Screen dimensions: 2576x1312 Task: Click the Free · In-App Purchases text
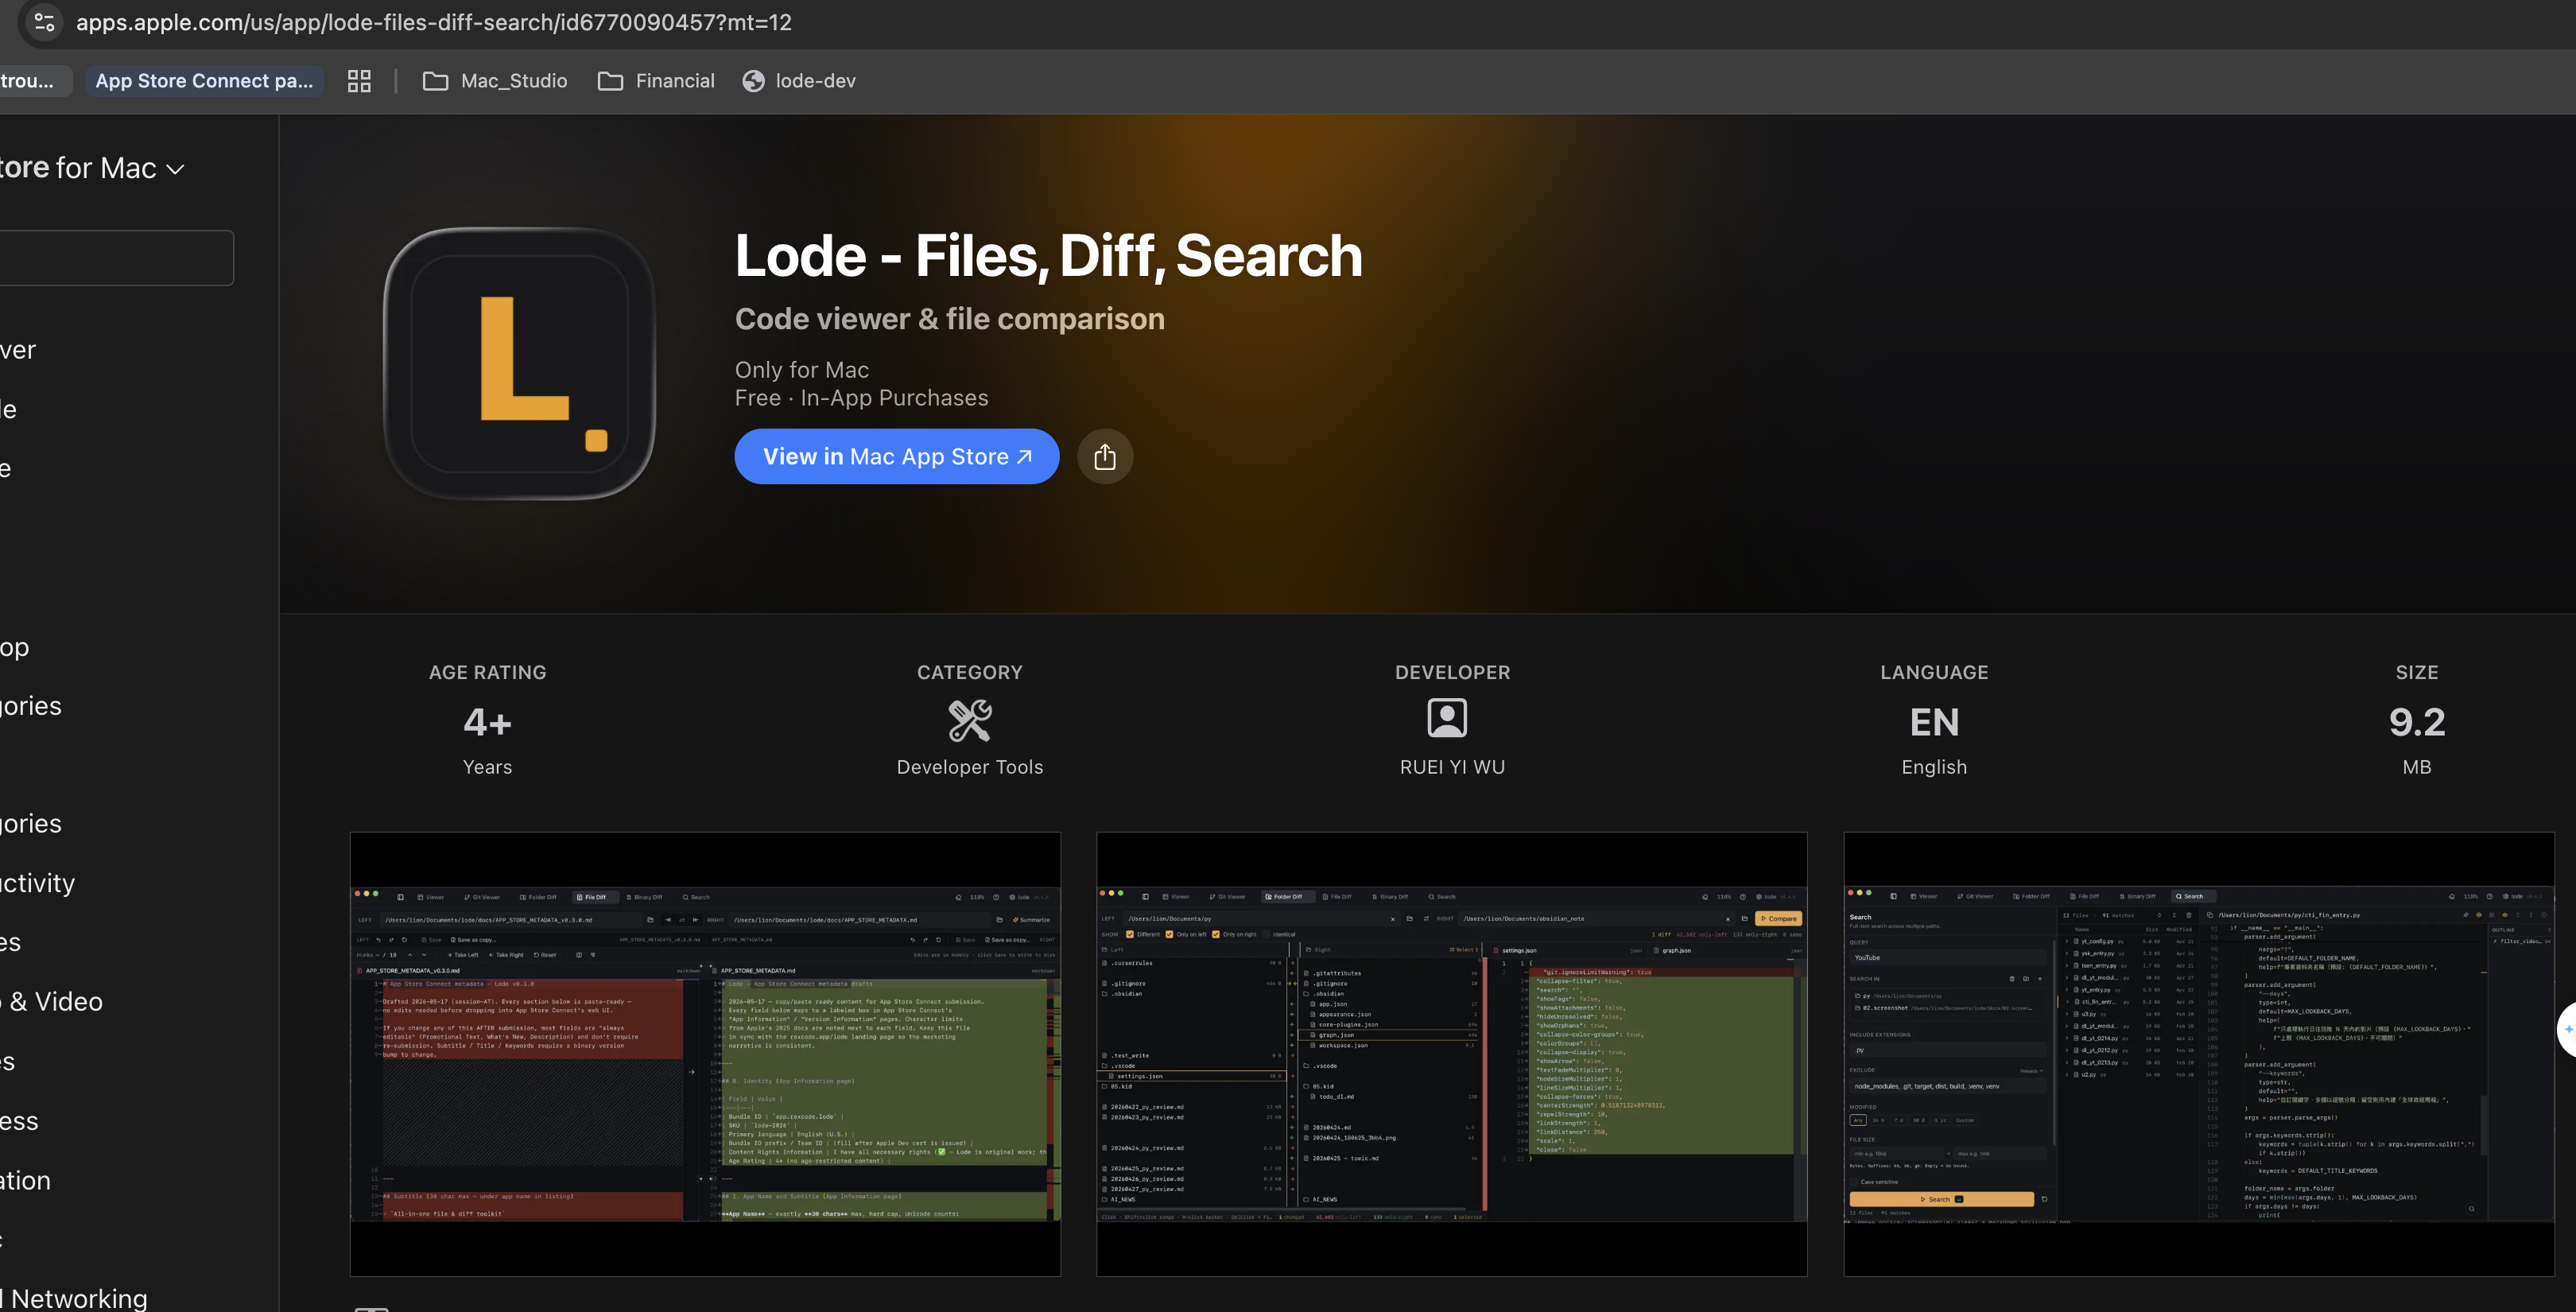tap(862, 398)
